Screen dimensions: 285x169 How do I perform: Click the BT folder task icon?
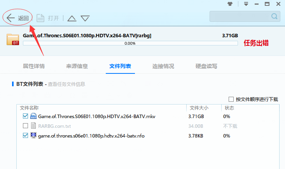pyautogui.click(x=13, y=39)
